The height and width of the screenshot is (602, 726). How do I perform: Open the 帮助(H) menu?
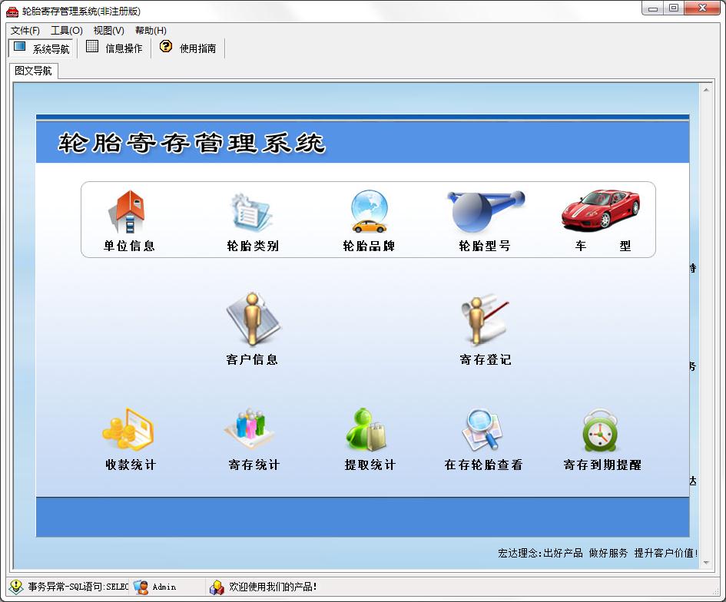[x=151, y=31]
